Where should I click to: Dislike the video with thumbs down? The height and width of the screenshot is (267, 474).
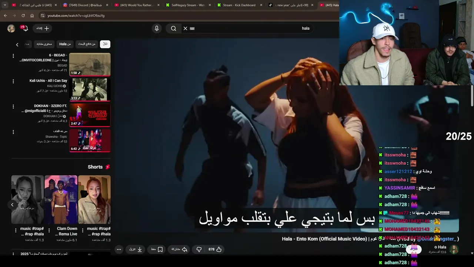point(199,249)
